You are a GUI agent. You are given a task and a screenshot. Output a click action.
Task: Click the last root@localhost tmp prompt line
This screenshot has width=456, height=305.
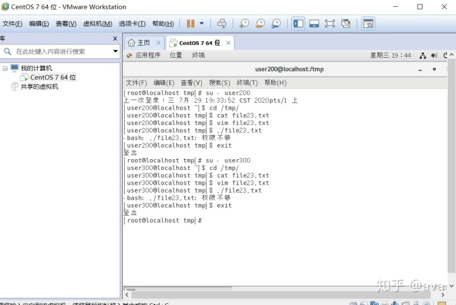click(x=163, y=221)
